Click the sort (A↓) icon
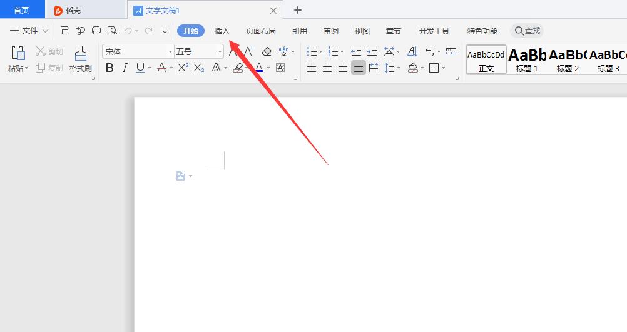Screen dimensions: 627x332 (412, 51)
